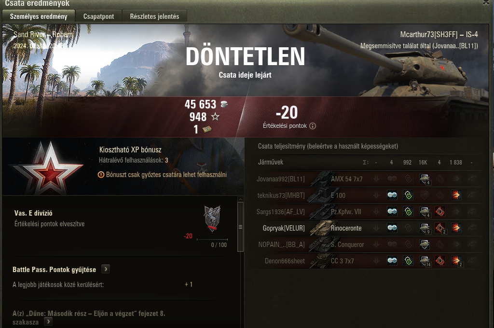Click Sargs1936 spotting icon
This screenshot has width=494, height=328.
(x=392, y=211)
